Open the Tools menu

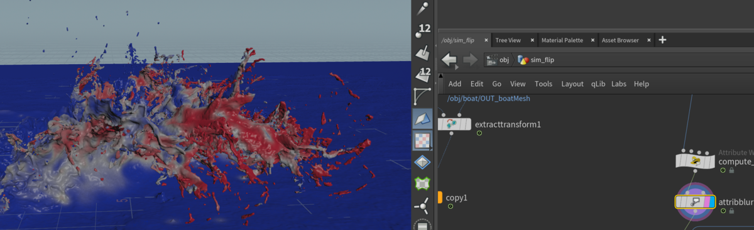[x=544, y=84]
